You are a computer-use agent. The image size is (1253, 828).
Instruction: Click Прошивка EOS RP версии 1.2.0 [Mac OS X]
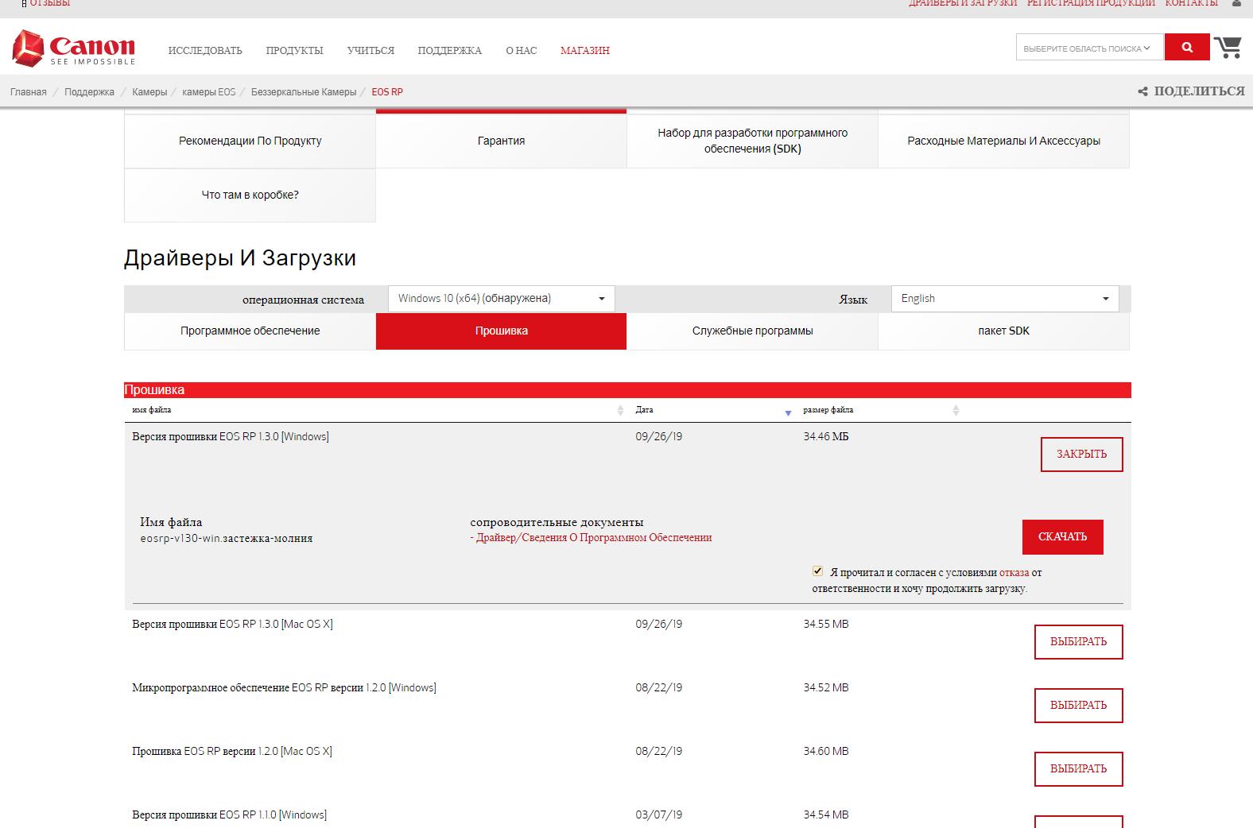pyautogui.click(x=232, y=752)
